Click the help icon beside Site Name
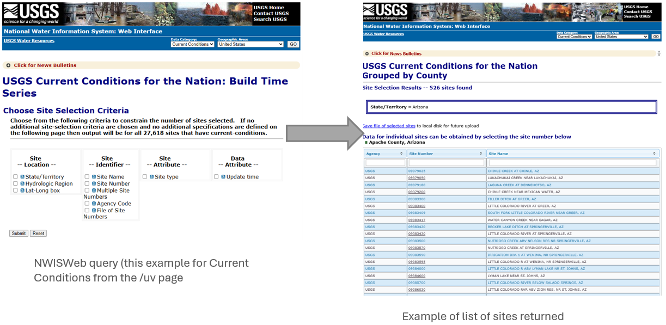Image resolution: width=666 pixels, height=325 pixels. tap(94, 177)
